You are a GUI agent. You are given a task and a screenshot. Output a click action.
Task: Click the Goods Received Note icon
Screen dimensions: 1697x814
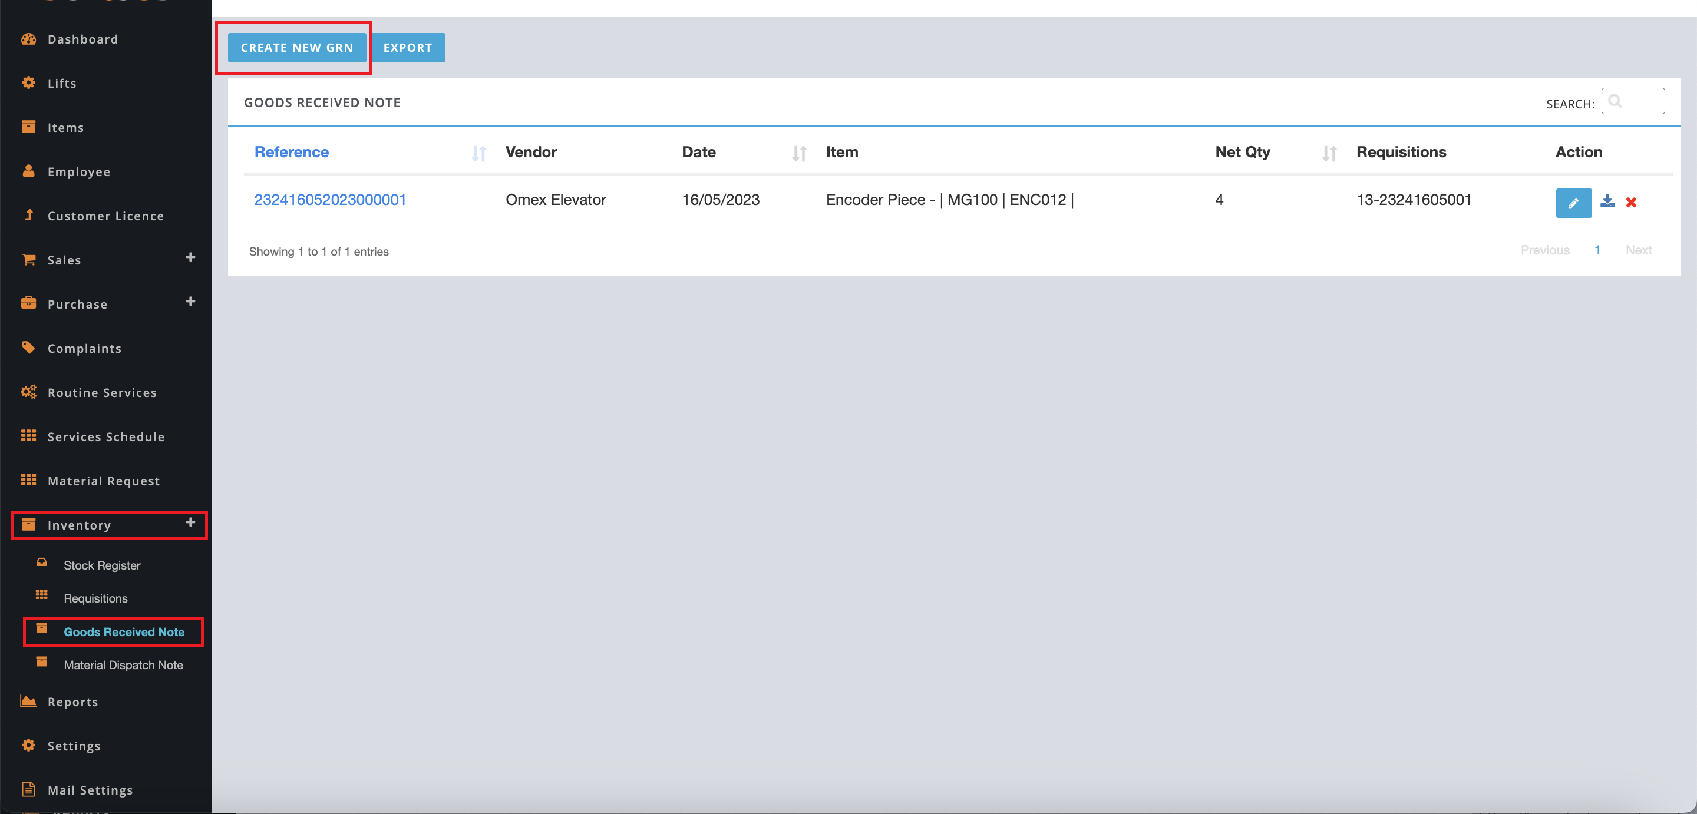coord(41,628)
